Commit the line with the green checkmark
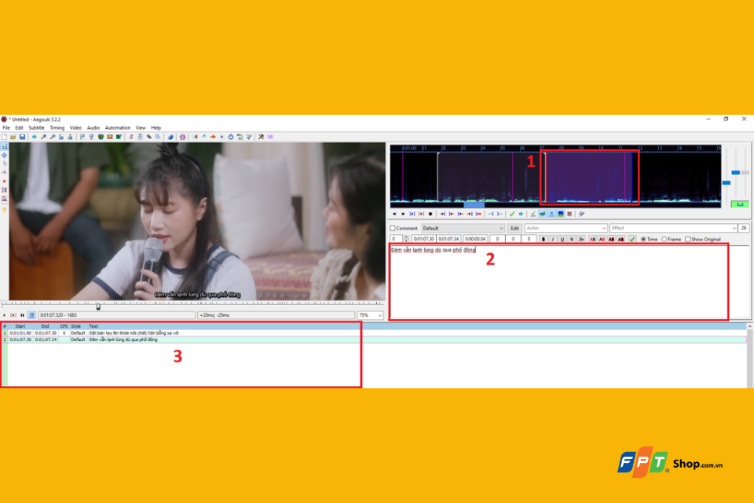The image size is (754, 503). point(511,214)
